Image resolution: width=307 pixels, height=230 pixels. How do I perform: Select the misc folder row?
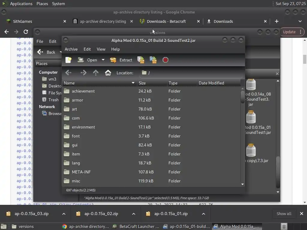point(151,181)
